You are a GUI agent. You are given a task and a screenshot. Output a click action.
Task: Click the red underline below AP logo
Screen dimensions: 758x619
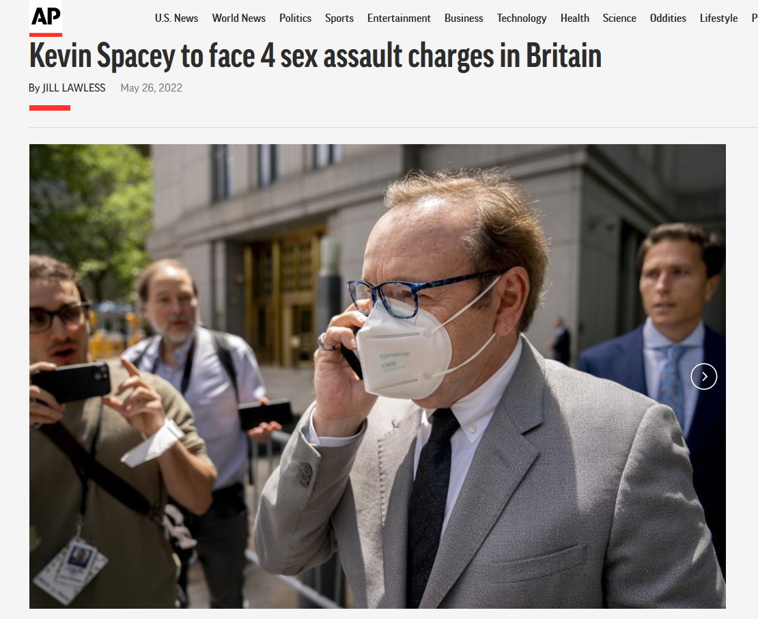tap(46, 35)
